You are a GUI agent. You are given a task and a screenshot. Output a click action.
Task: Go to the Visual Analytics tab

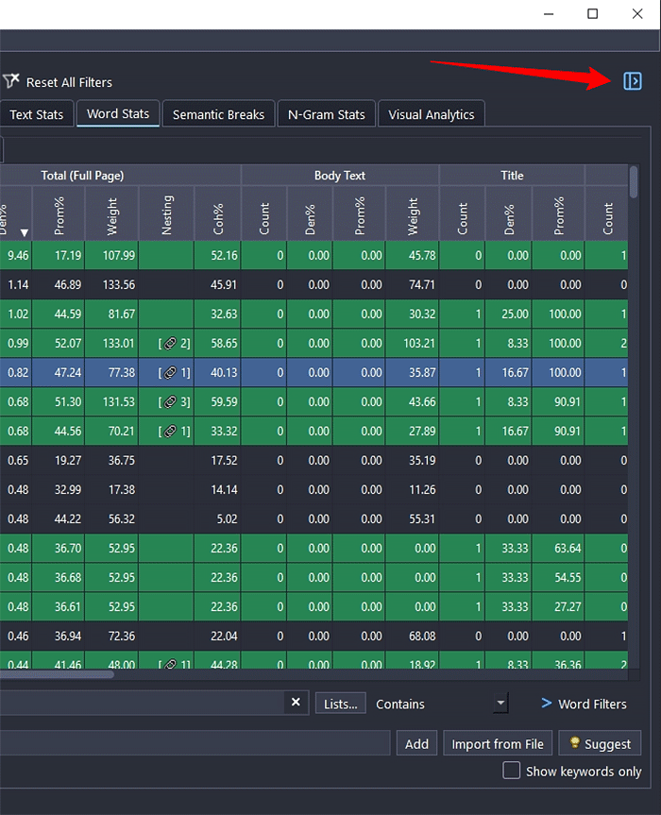431,114
